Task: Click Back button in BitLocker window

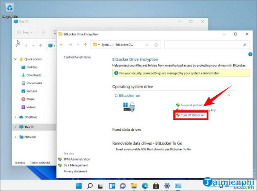Action: tap(62, 45)
